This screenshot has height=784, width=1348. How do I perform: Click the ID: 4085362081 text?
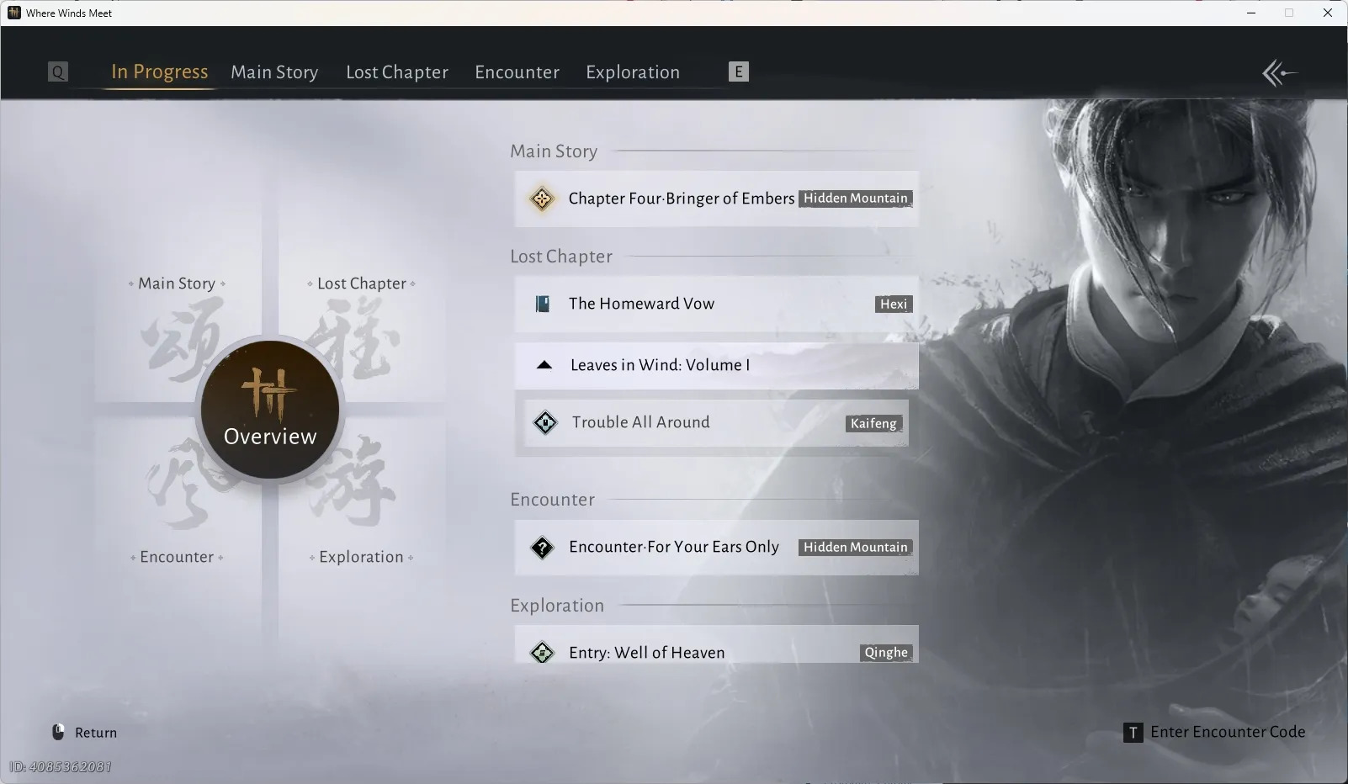[61, 766]
